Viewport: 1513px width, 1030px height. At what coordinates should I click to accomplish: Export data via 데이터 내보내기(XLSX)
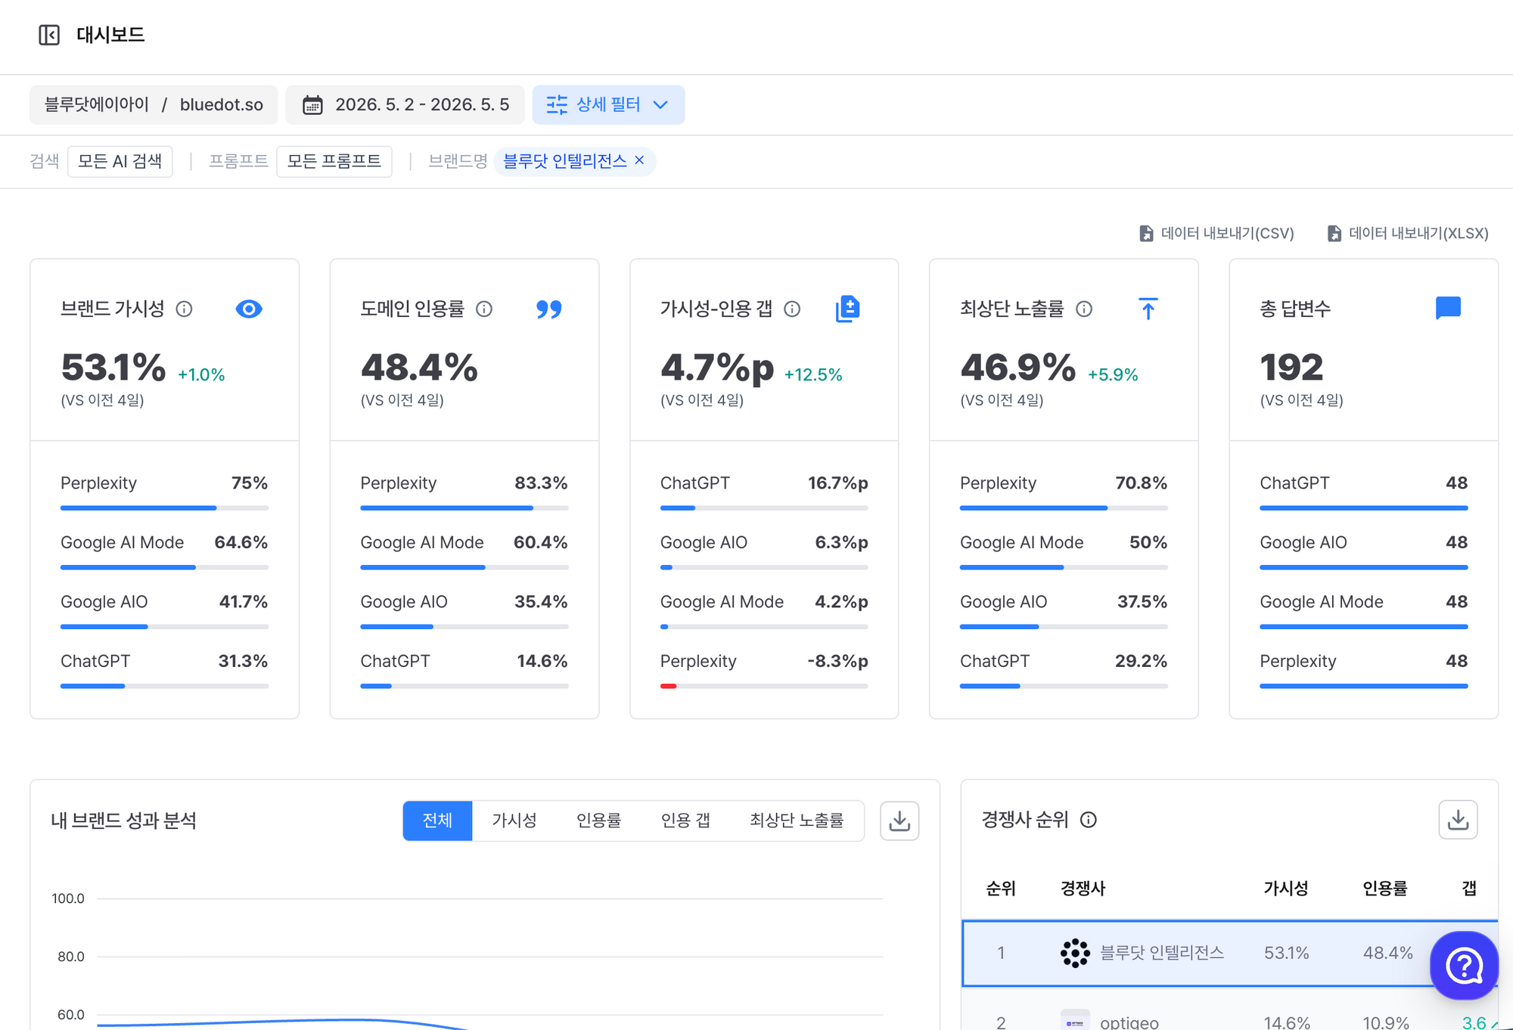[x=1408, y=233]
